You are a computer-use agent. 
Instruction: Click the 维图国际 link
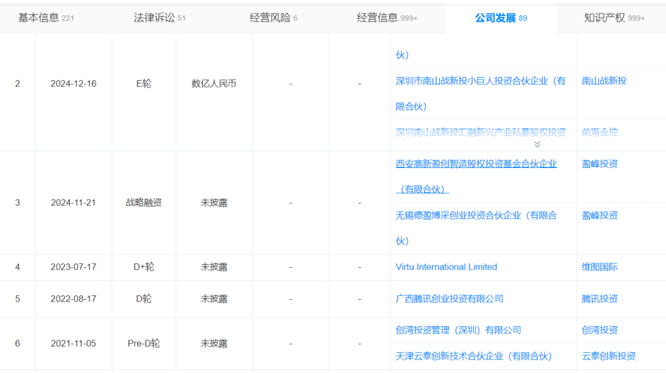pyautogui.click(x=599, y=267)
